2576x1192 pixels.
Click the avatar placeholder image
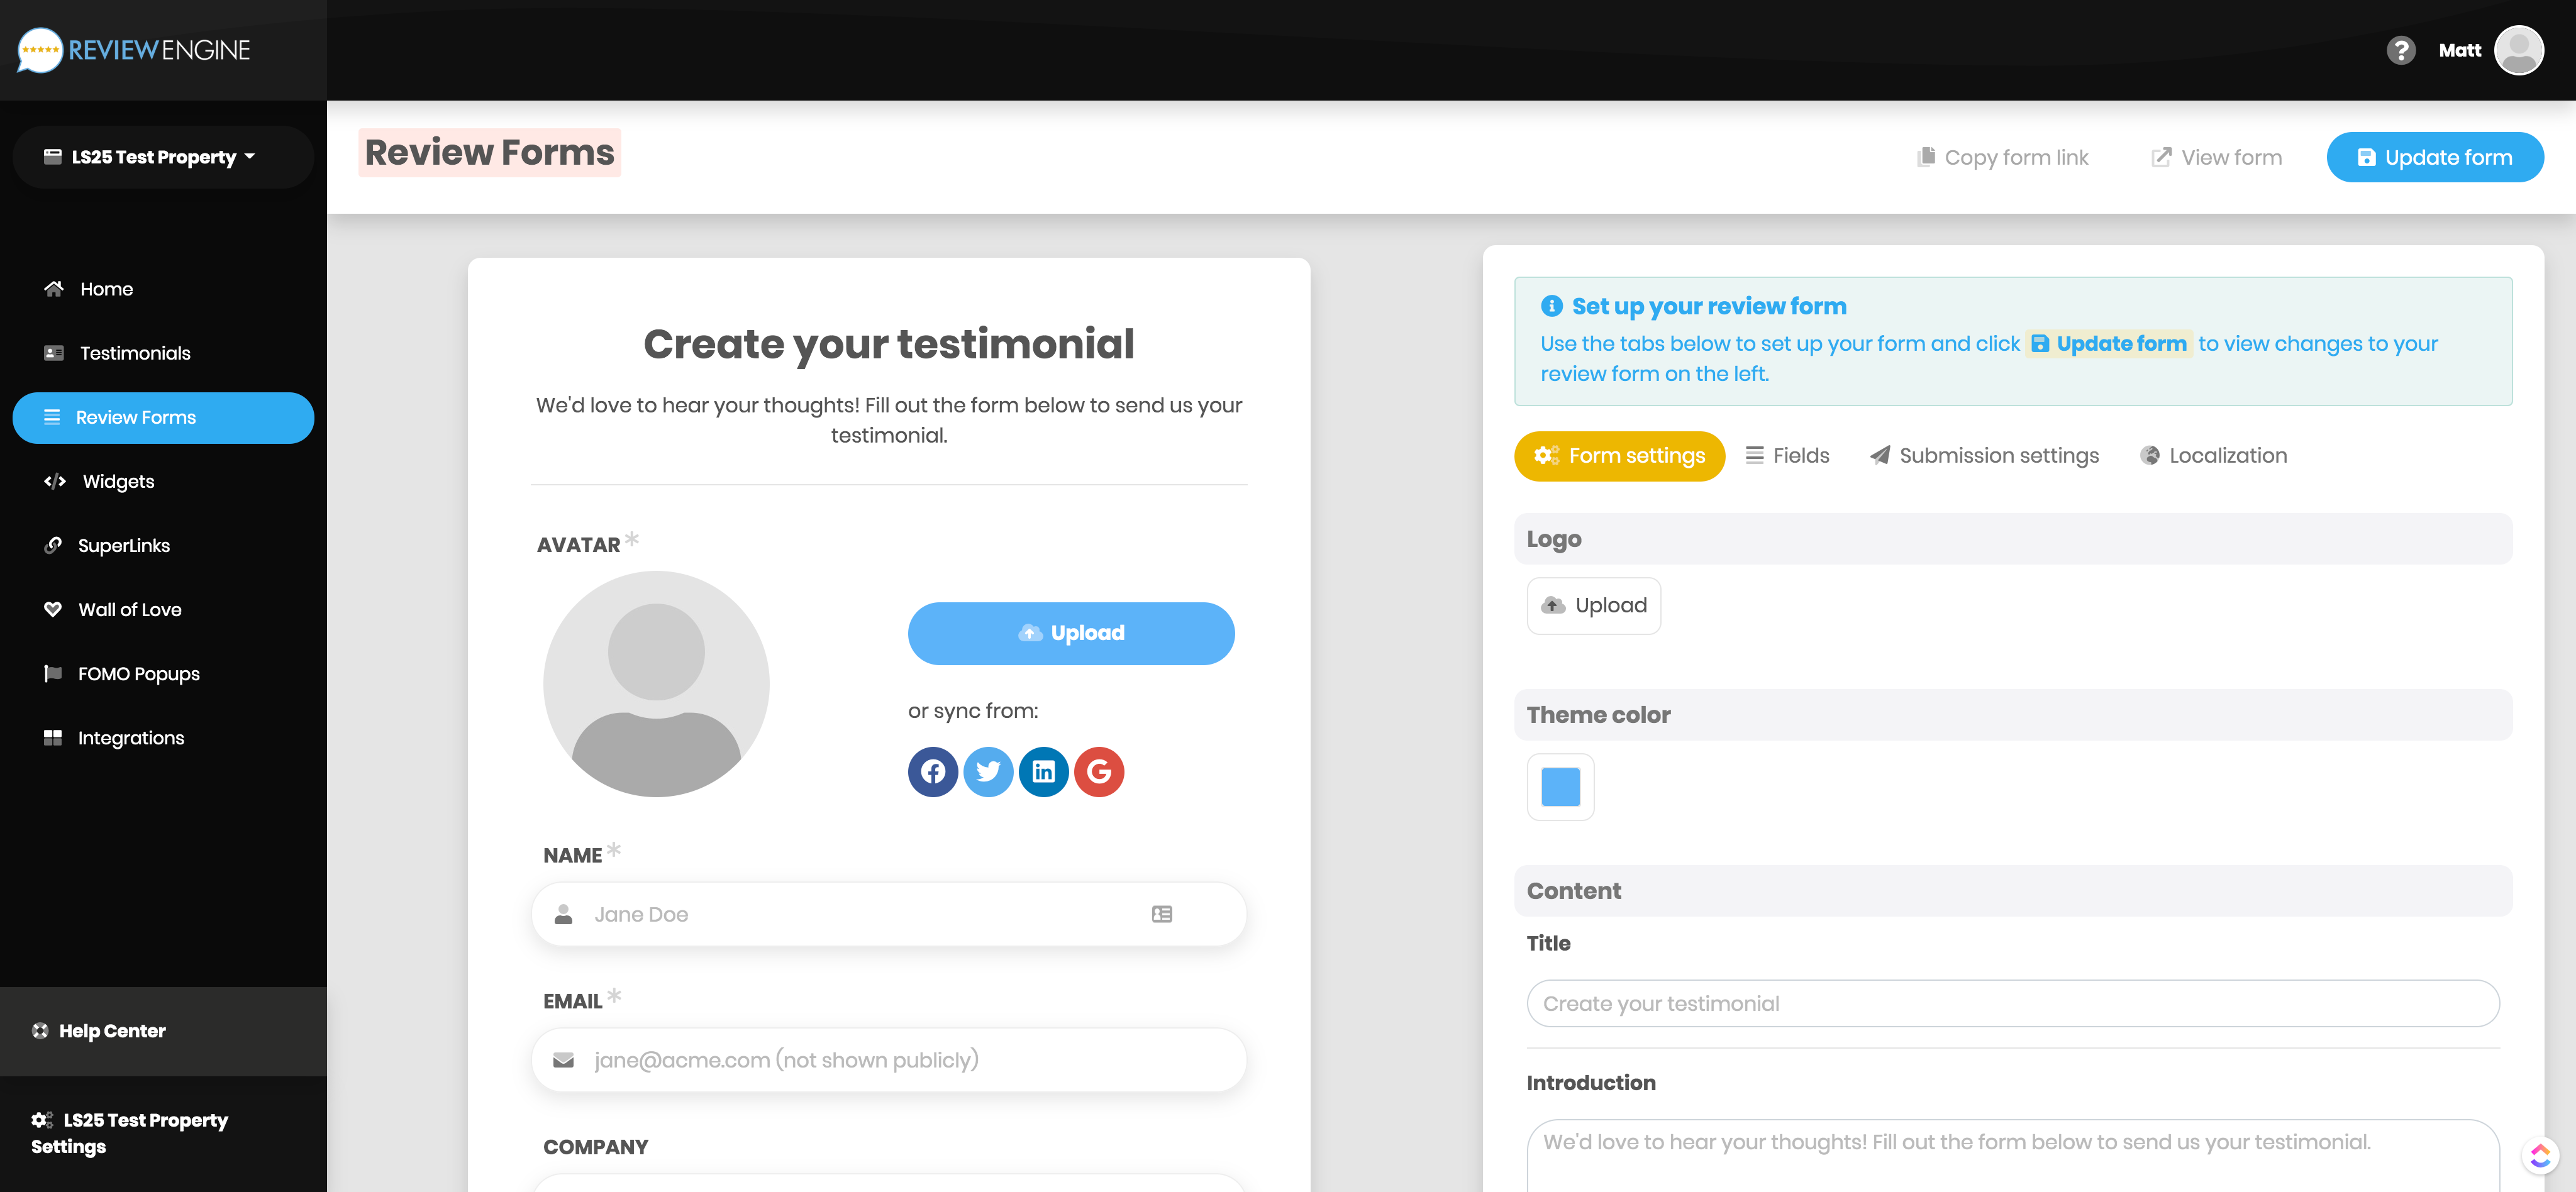pos(656,684)
